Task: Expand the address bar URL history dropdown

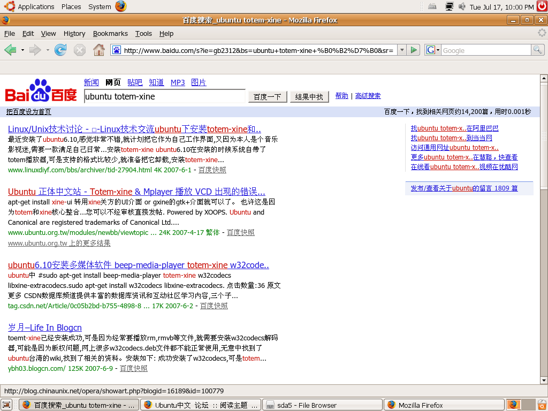Action: tap(402, 50)
